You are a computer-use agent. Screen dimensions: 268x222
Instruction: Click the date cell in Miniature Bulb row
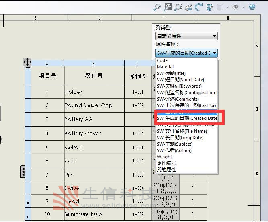[166, 214]
